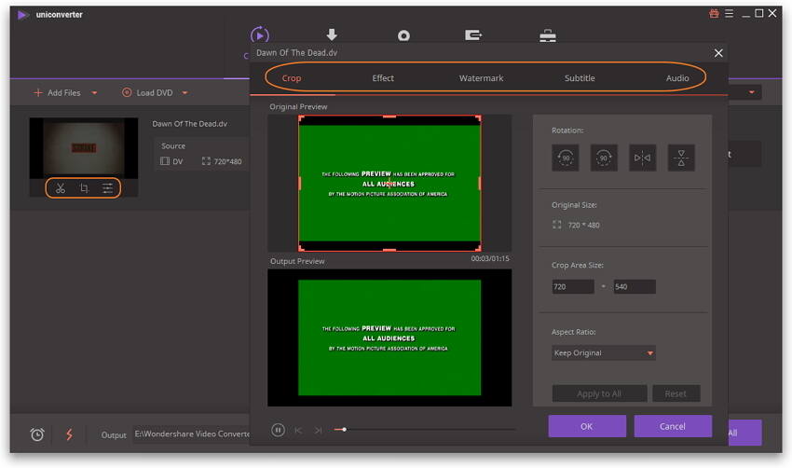Open the Toolbox section icon

[548, 35]
